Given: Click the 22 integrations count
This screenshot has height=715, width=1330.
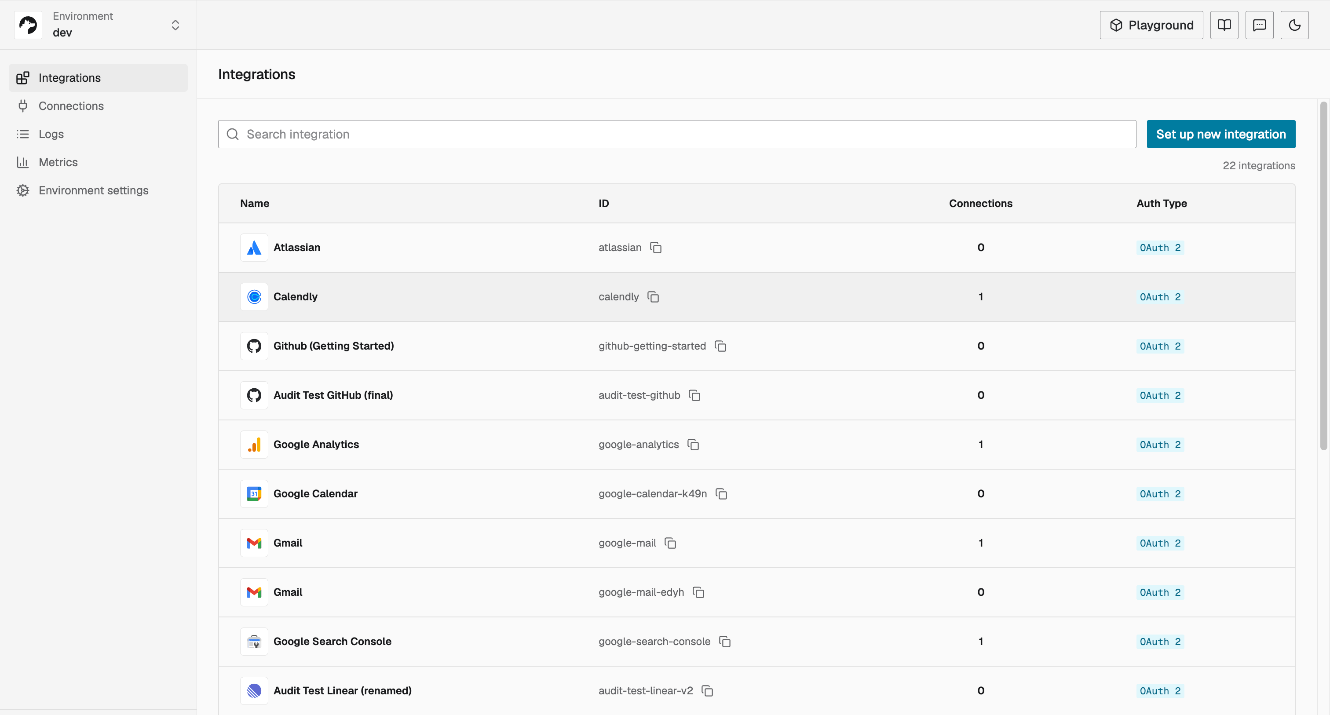Looking at the screenshot, I should tap(1259, 166).
